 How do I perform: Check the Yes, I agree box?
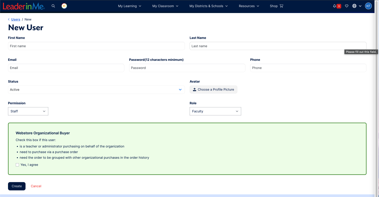point(17,165)
